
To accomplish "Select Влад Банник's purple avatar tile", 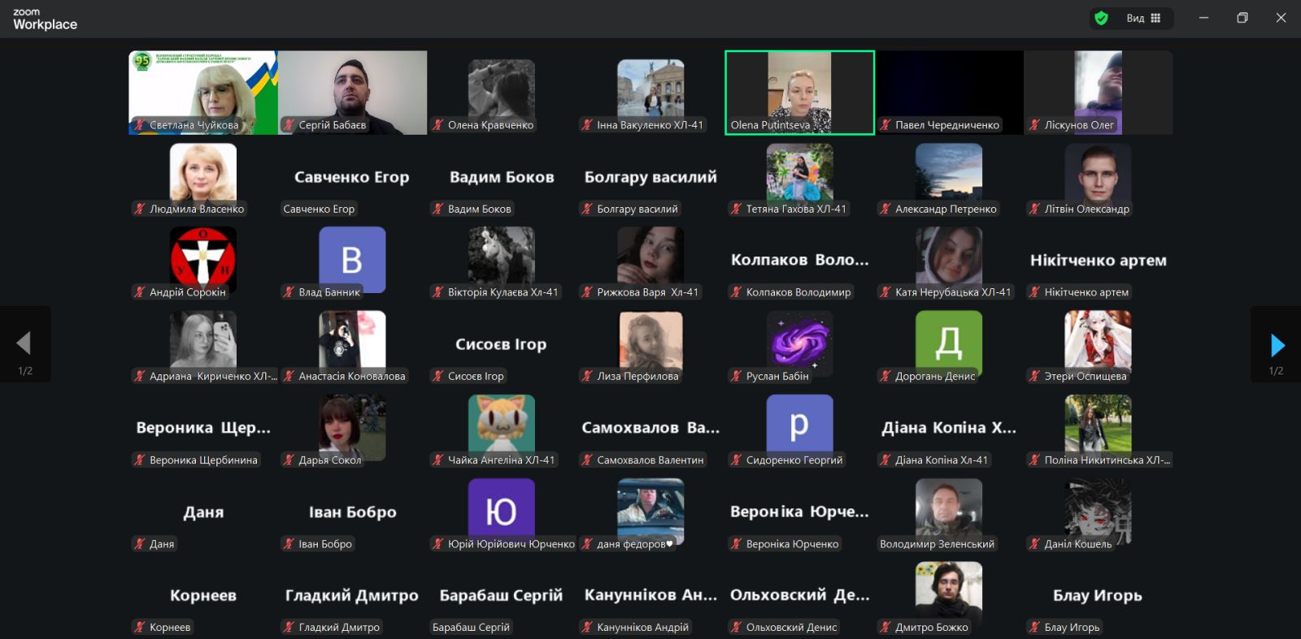I will tap(351, 260).
